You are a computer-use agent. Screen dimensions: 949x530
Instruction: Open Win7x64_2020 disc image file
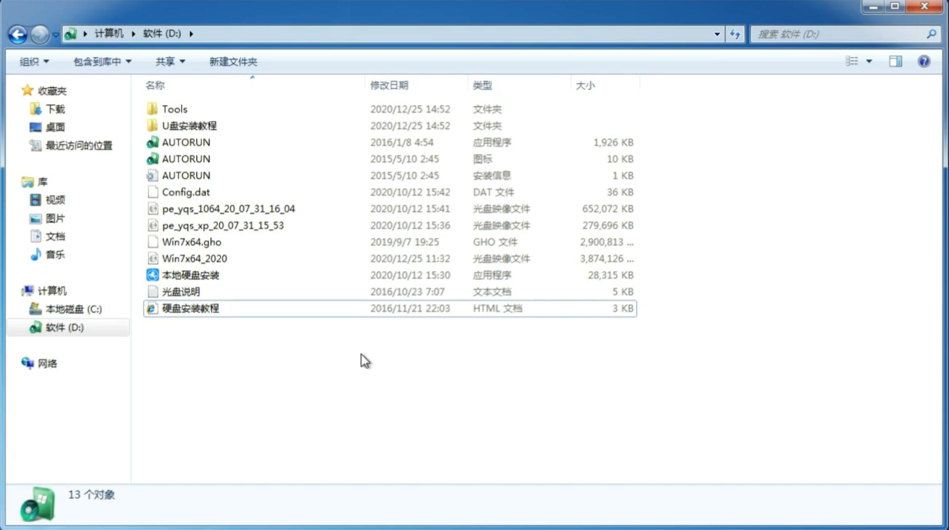(194, 259)
